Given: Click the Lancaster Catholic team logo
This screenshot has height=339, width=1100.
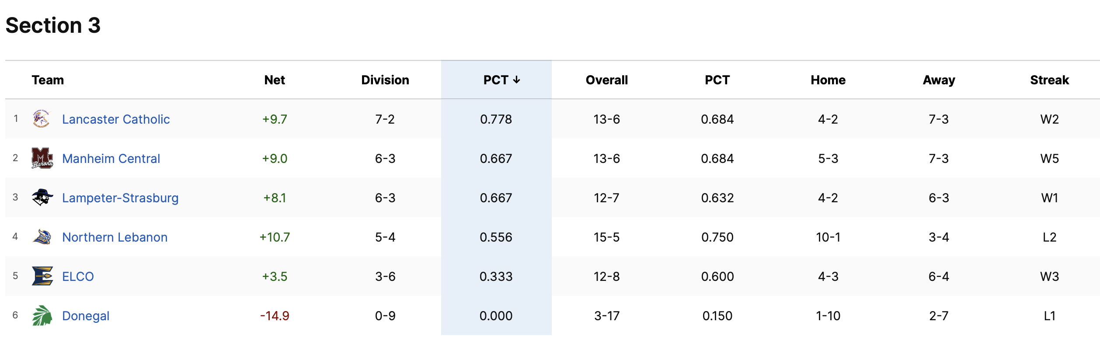Looking at the screenshot, I should pyautogui.click(x=42, y=119).
